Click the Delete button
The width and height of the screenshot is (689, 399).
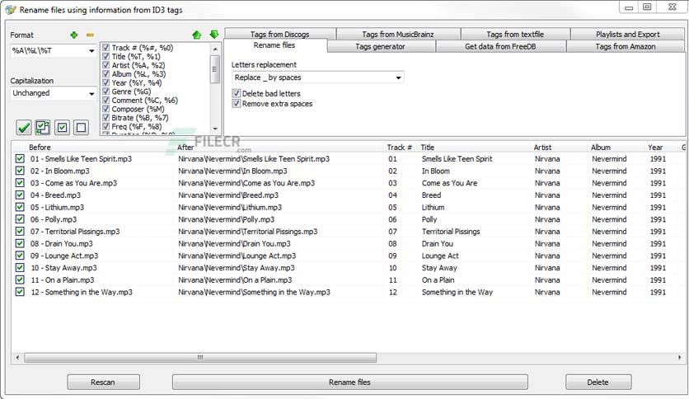[598, 382]
